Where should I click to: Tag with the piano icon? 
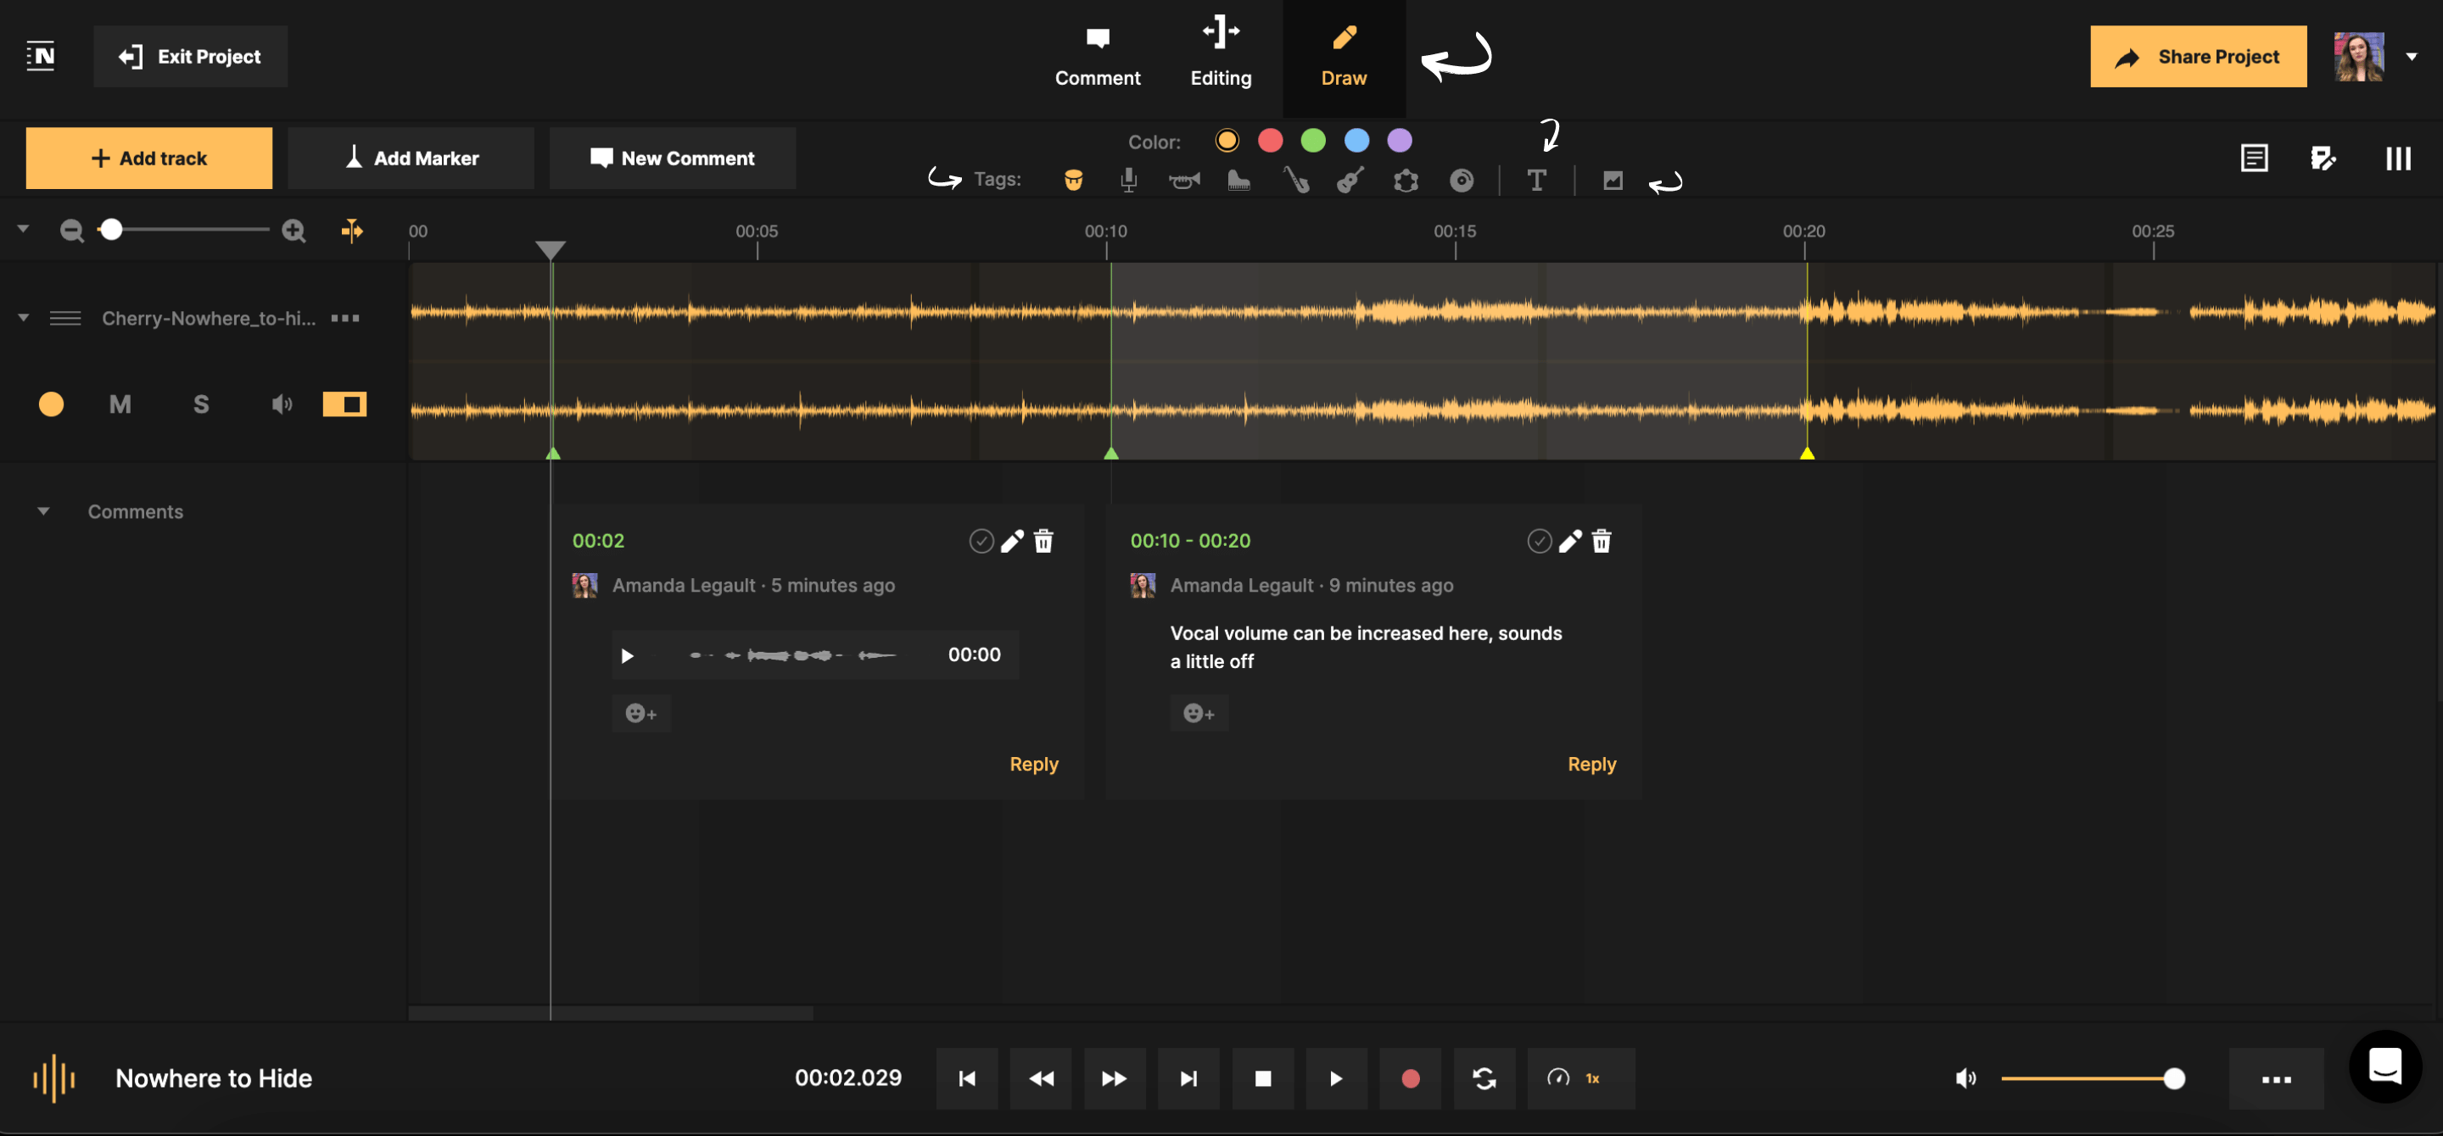coord(1238,180)
